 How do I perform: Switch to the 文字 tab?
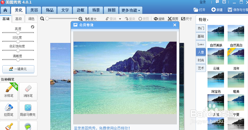click(x=65, y=10)
